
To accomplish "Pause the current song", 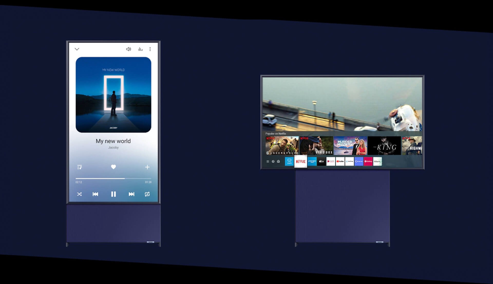I will tap(113, 194).
